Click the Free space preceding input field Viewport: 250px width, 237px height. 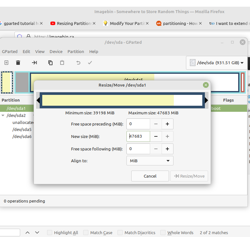click(x=138, y=124)
